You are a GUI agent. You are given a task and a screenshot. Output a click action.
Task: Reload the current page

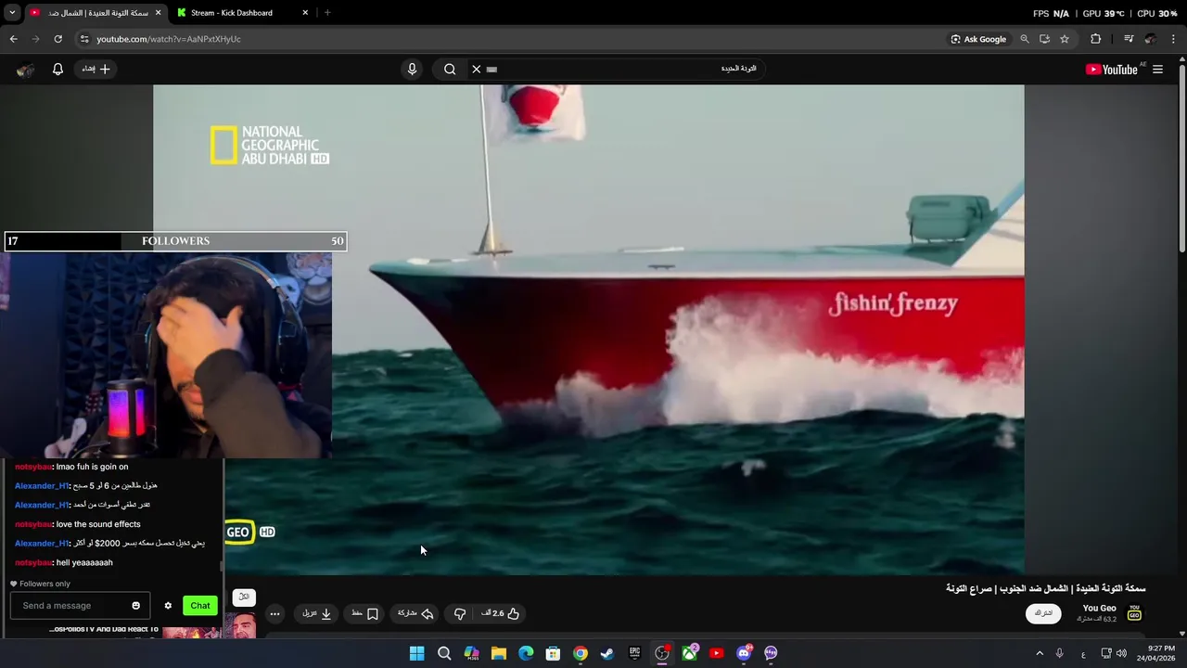[57, 39]
